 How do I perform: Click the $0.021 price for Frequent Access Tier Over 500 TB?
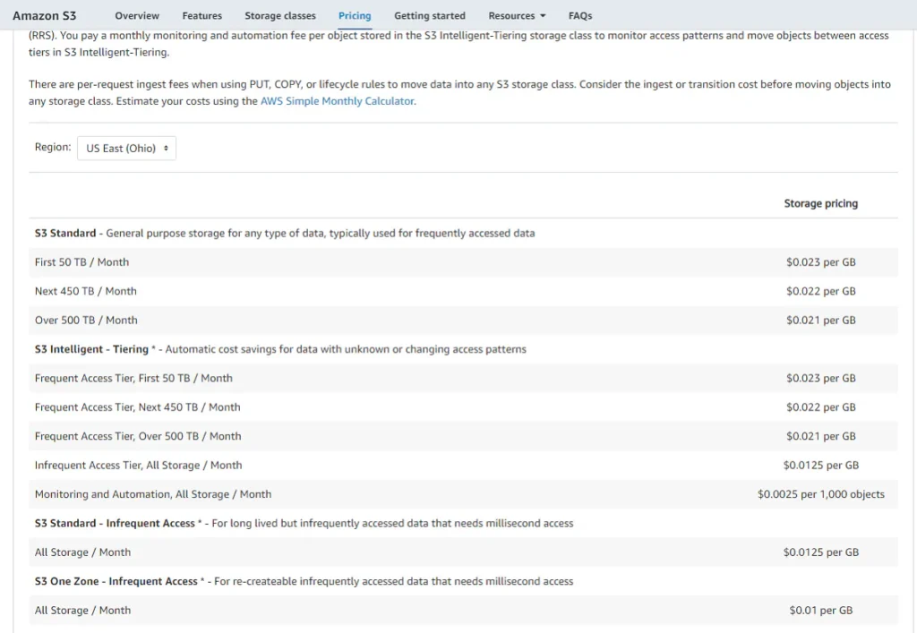tap(820, 437)
